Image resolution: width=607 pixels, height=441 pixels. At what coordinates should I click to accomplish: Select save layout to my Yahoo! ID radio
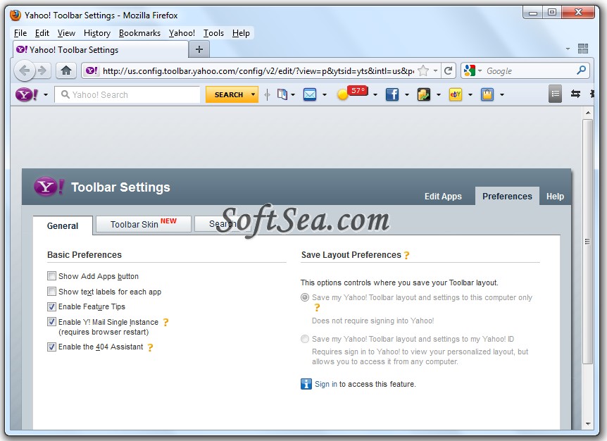tap(305, 339)
